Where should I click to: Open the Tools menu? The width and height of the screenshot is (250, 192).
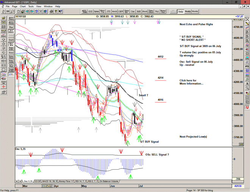tap(31, 6)
